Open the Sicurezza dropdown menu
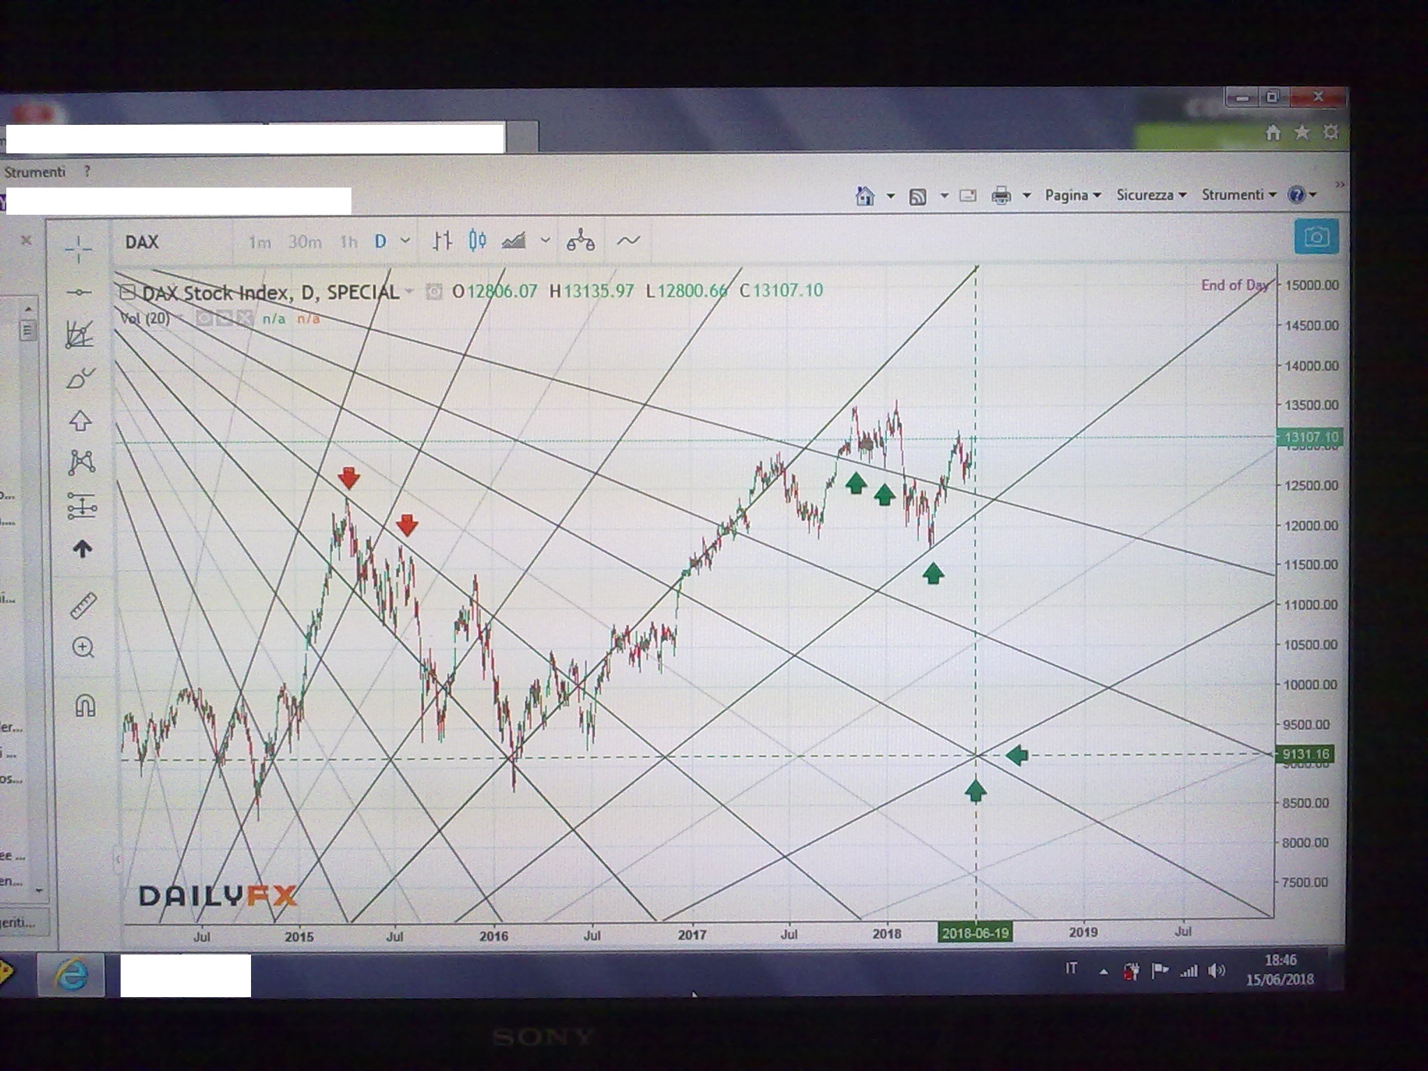The width and height of the screenshot is (1428, 1071). (x=1151, y=195)
